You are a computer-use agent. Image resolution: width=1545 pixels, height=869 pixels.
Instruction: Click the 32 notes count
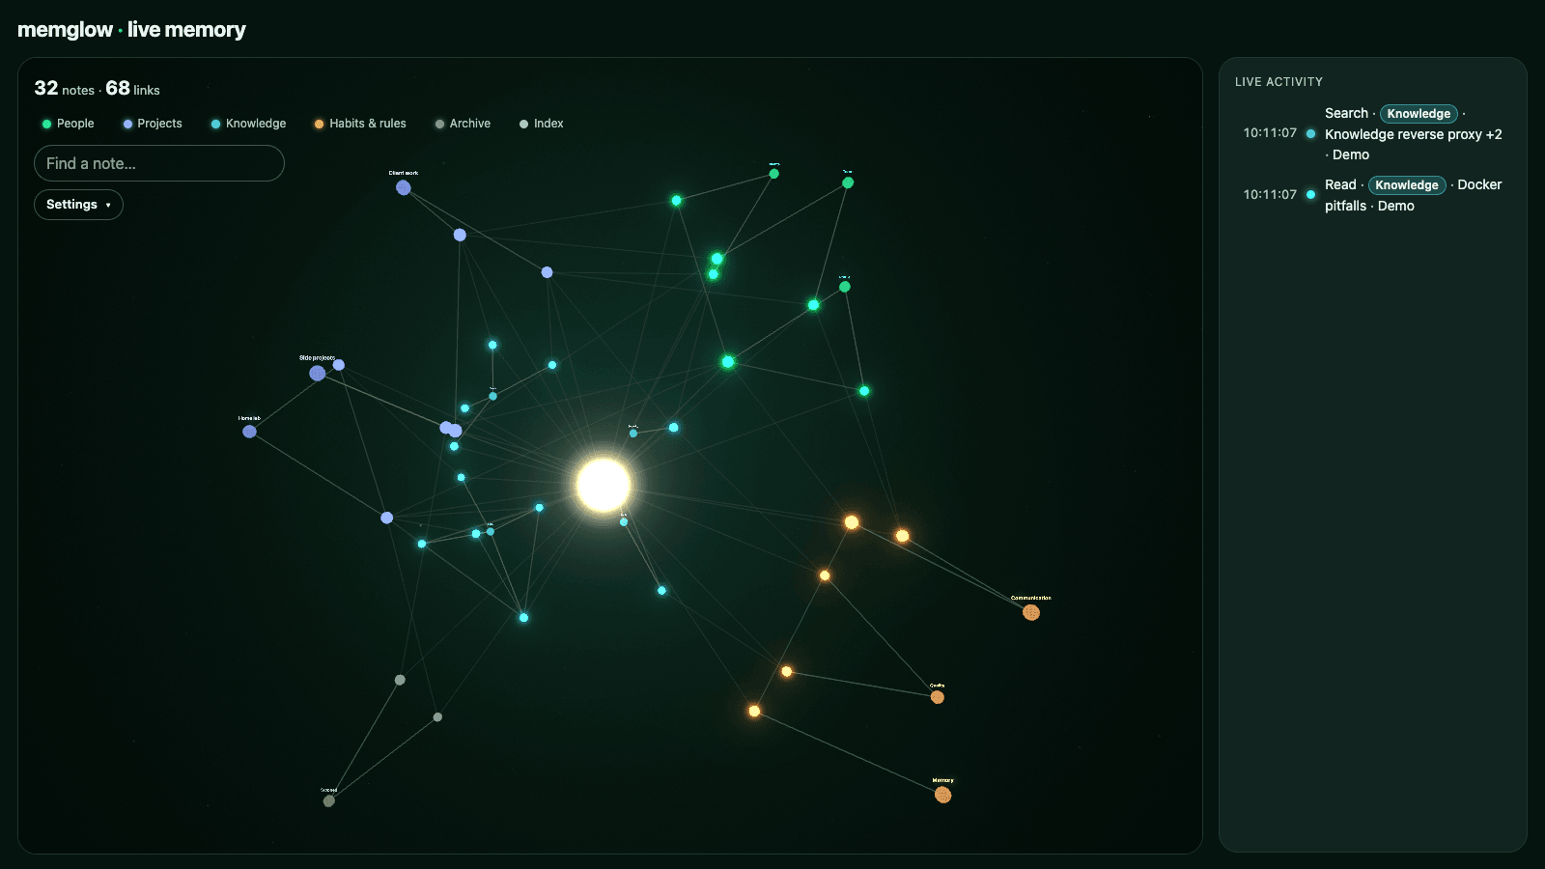64,89
